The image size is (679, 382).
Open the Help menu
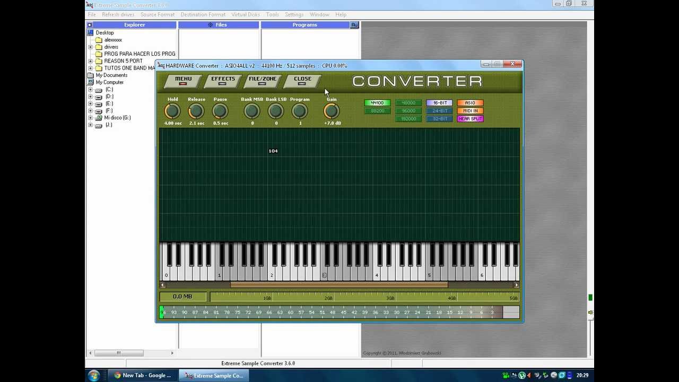341,15
